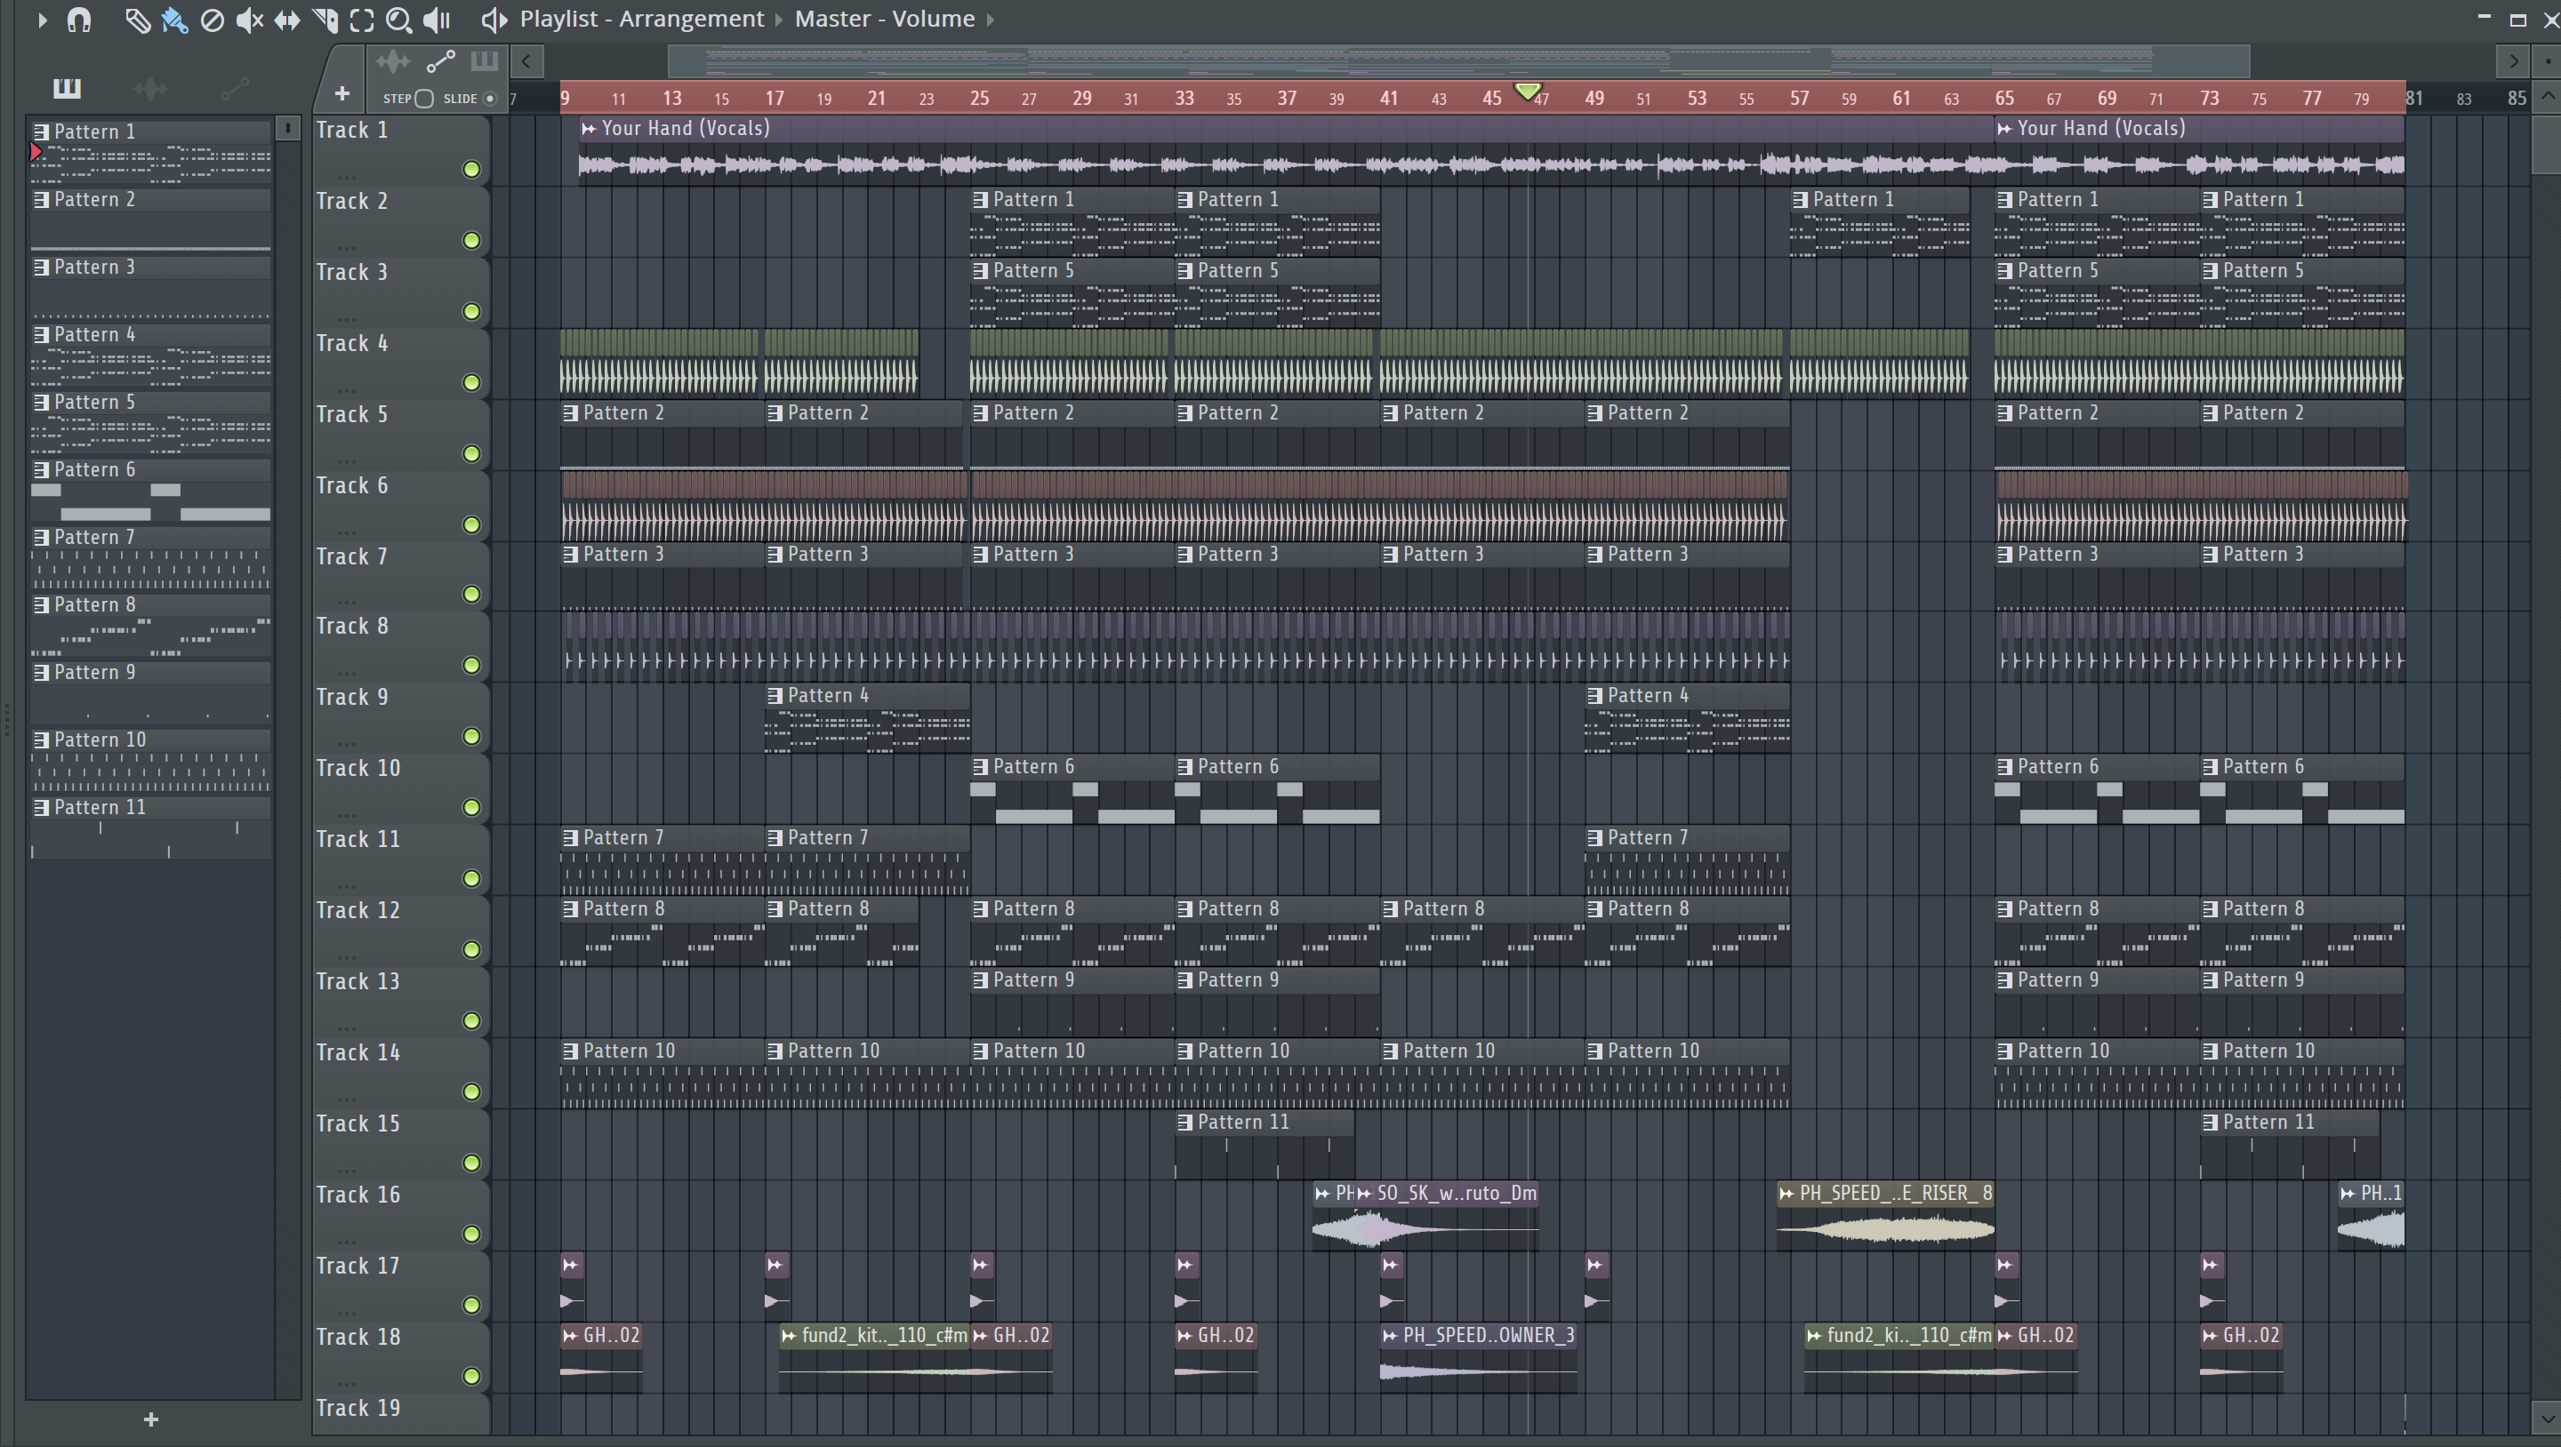Select the Delete tool
2561x1447 pixels.
point(212,20)
